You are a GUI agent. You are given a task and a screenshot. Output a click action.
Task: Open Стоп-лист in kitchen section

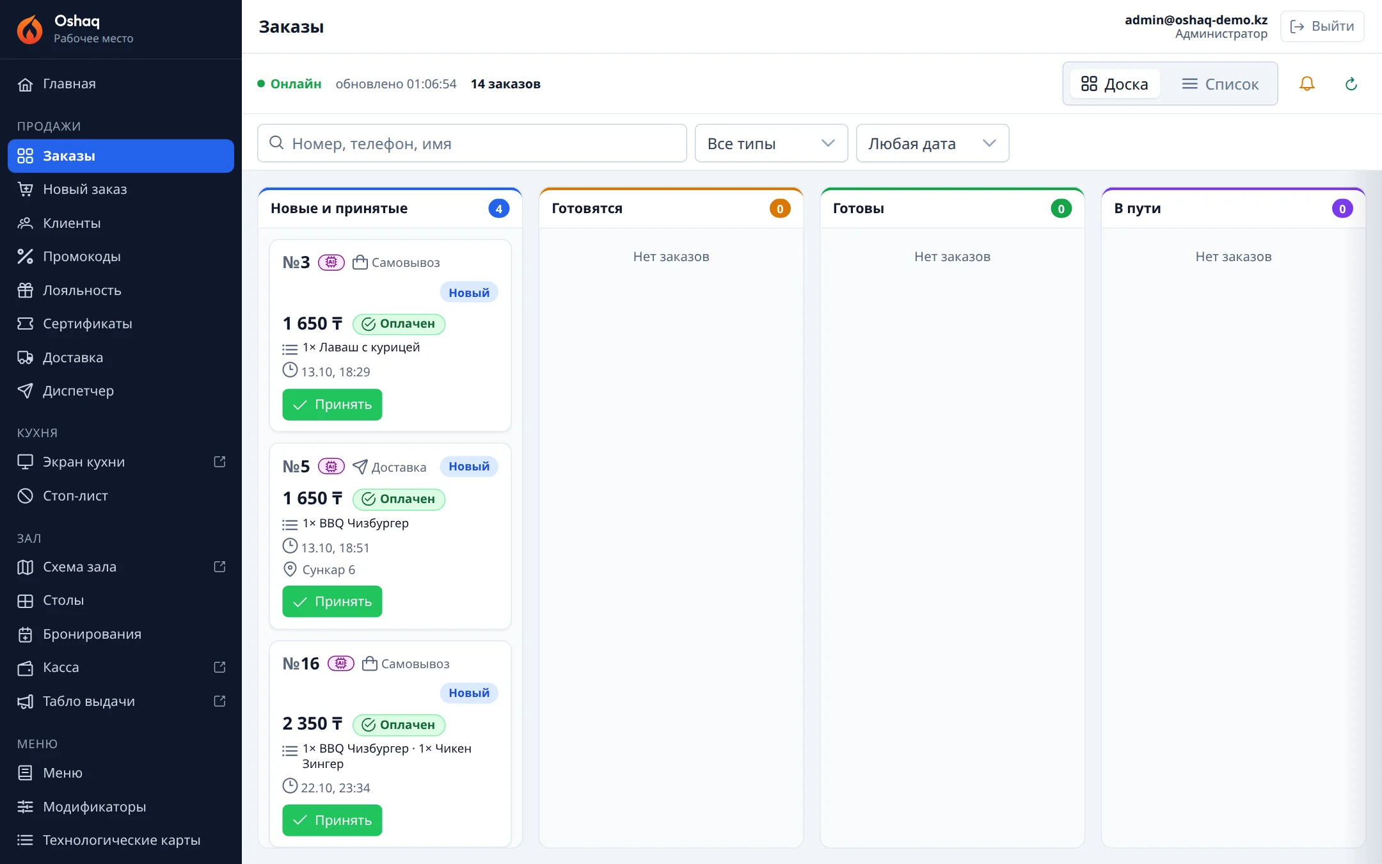pos(121,496)
